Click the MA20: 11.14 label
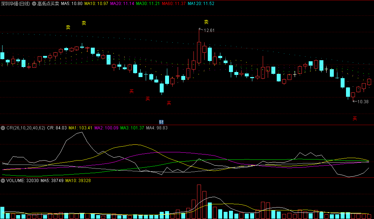374x219 pixels. [x=122, y=4]
